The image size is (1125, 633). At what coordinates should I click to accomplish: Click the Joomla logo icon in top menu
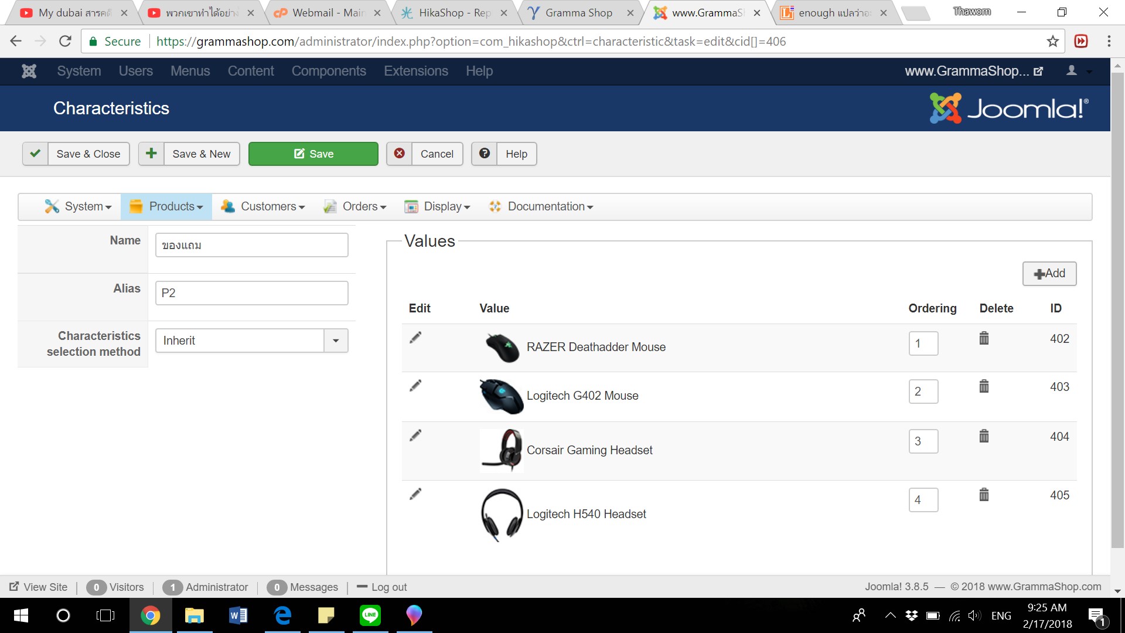(29, 71)
